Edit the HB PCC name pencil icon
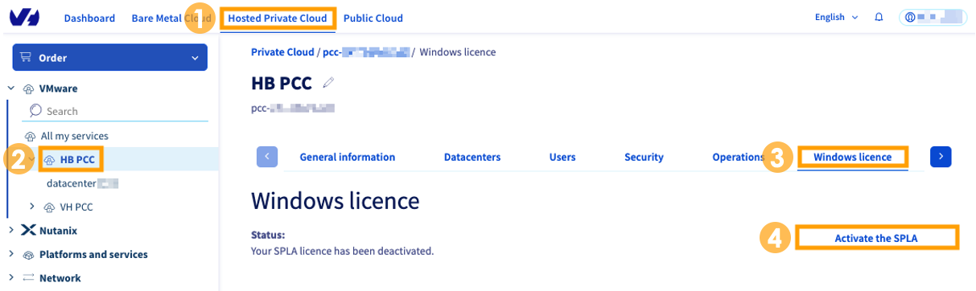This screenshot has height=291, width=976. [x=327, y=83]
